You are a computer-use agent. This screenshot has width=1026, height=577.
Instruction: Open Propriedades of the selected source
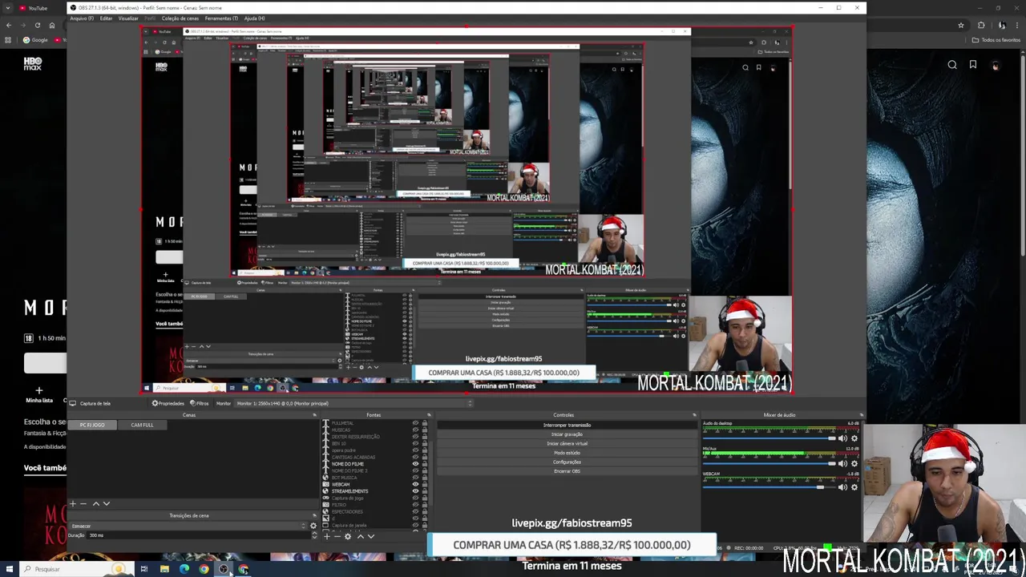169,403
